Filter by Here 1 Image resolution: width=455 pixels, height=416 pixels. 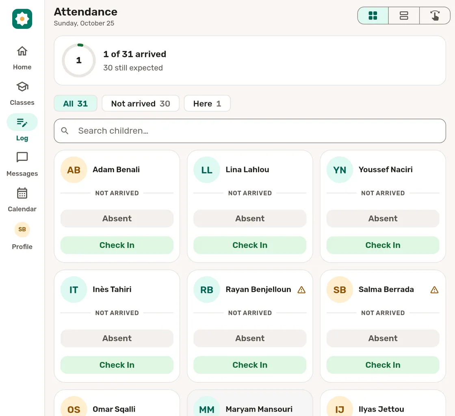[x=207, y=104]
